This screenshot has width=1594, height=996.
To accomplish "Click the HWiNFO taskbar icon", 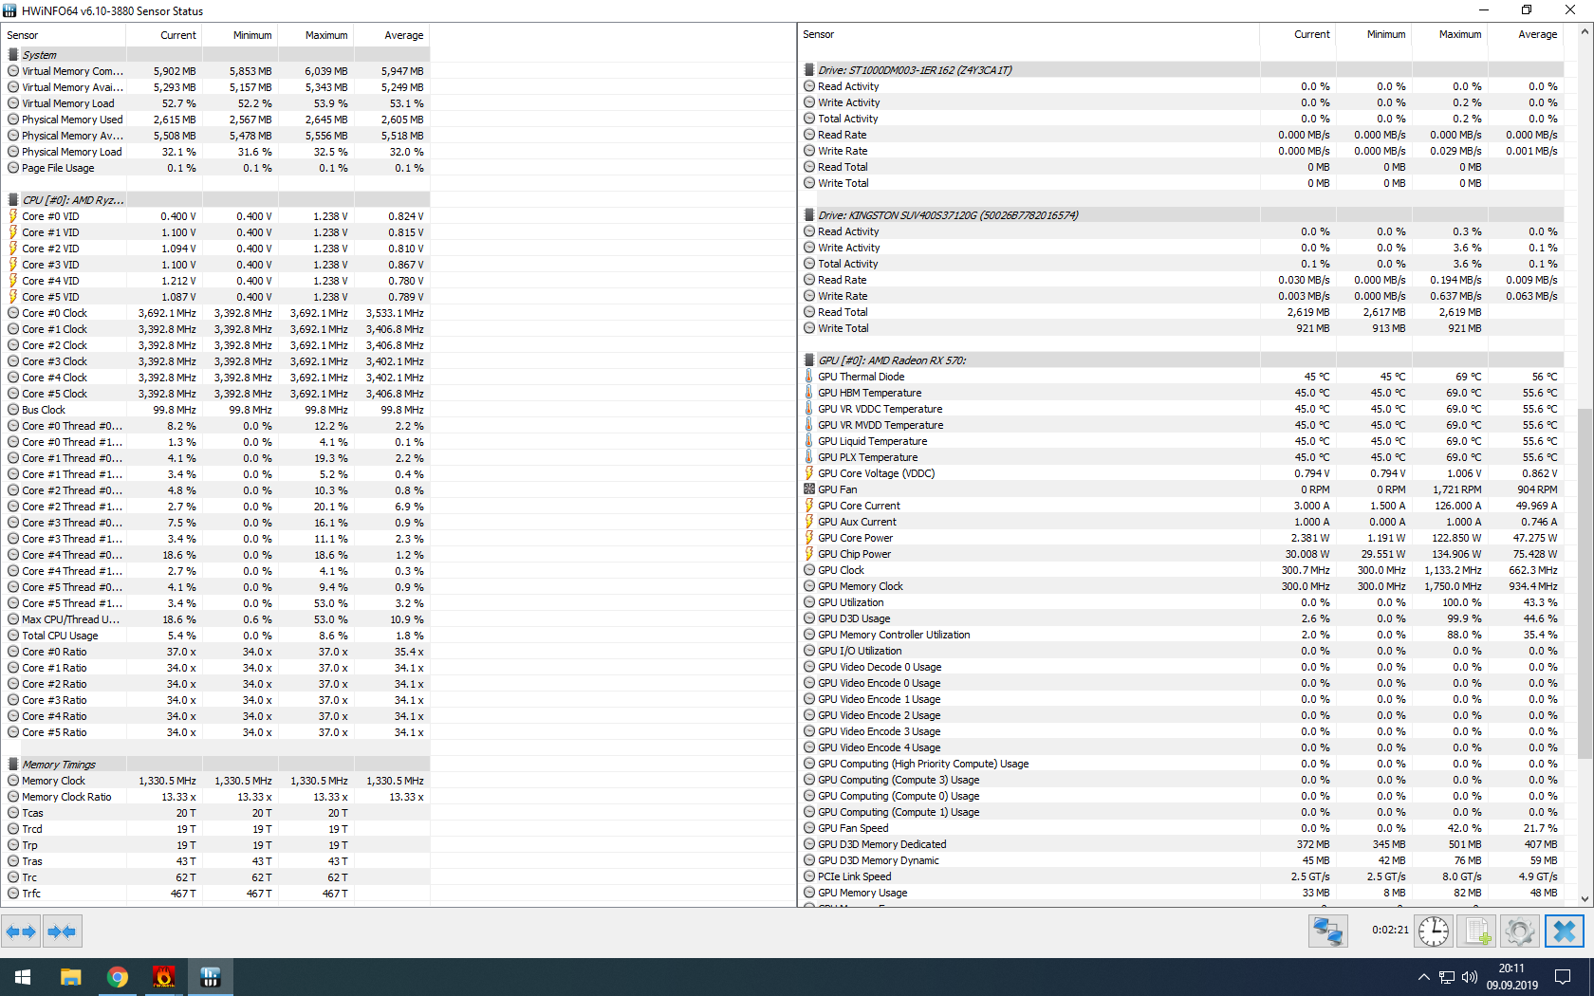I will [x=211, y=977].
